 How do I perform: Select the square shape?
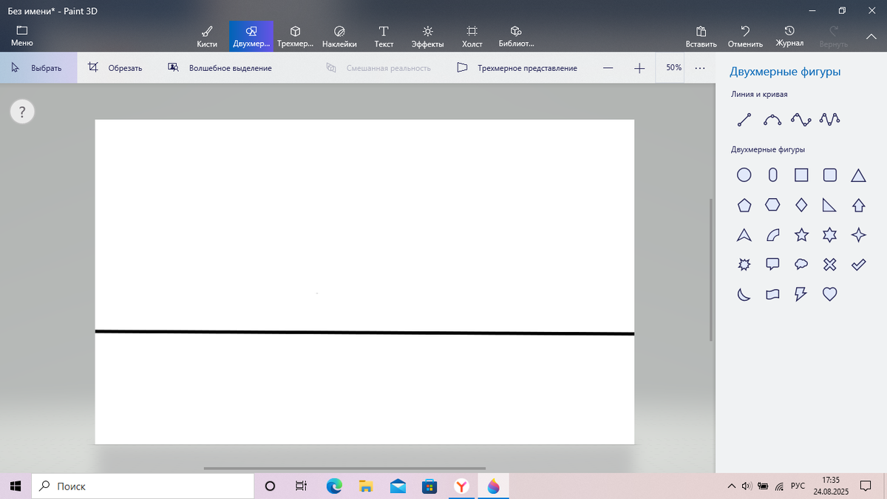(x=801, y=175)
